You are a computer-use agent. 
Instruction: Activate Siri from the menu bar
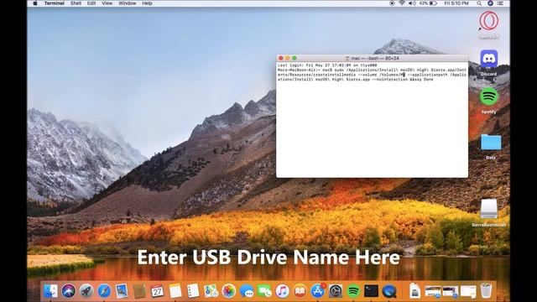click(490, 3)
